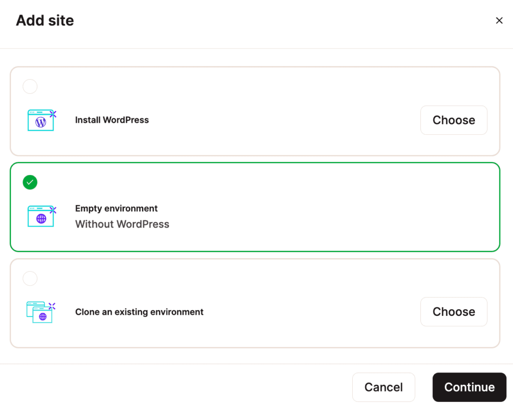This screenshot has height=410, width=513.
Task: Click the Install WordPress browser icon
Action: (41, 120)
